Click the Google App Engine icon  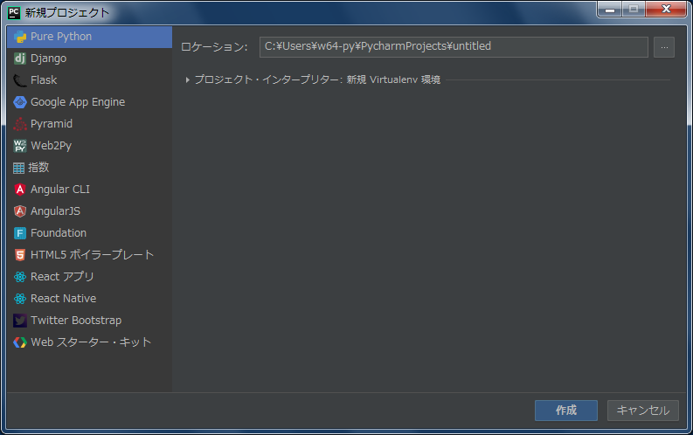[x=20, y=102]
